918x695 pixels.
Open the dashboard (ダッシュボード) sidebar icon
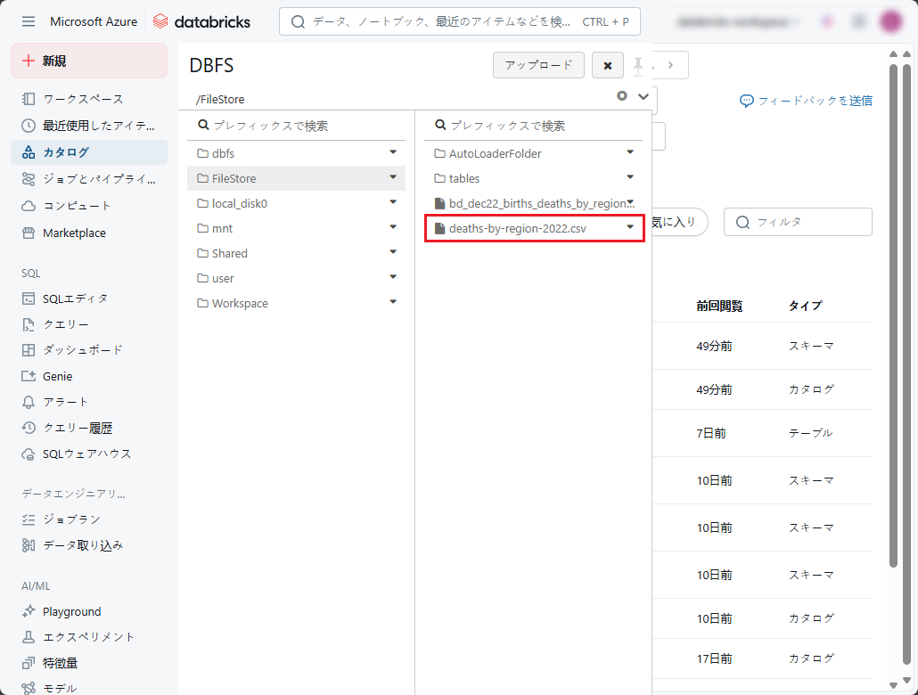click(x=29, y=350)
